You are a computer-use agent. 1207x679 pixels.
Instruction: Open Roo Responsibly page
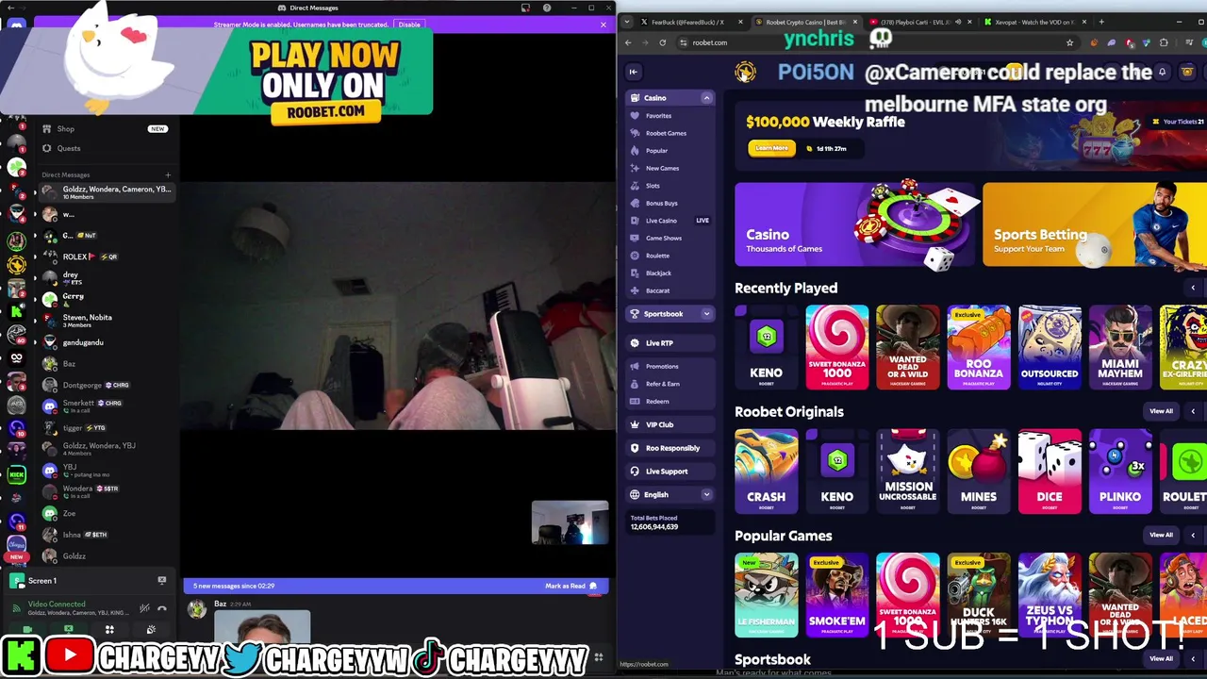pos(672,448)
